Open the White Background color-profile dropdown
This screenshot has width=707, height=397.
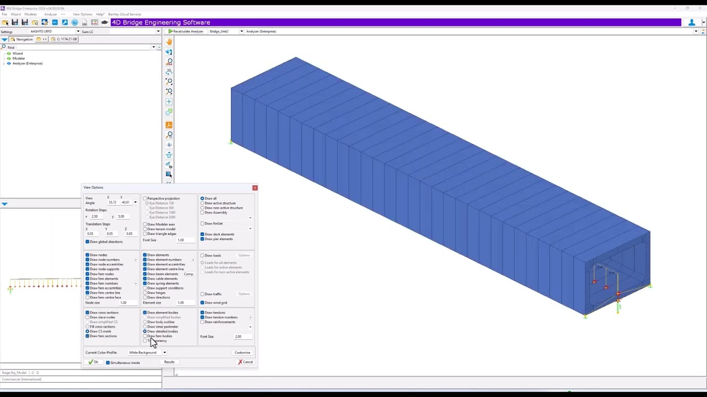point(165,352)
